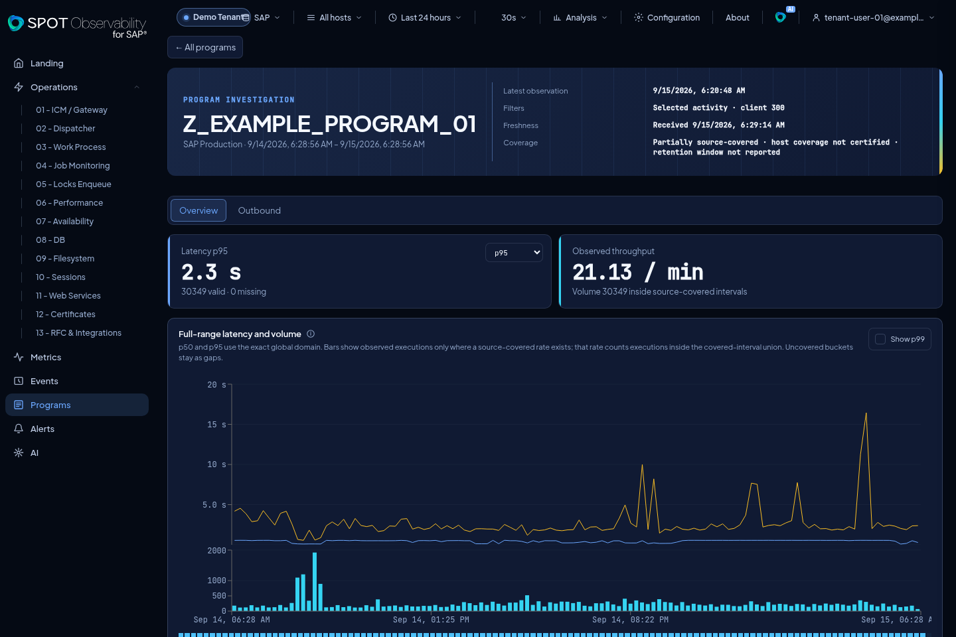
Task: Click the SAP database icon
Action: point(246,17)
